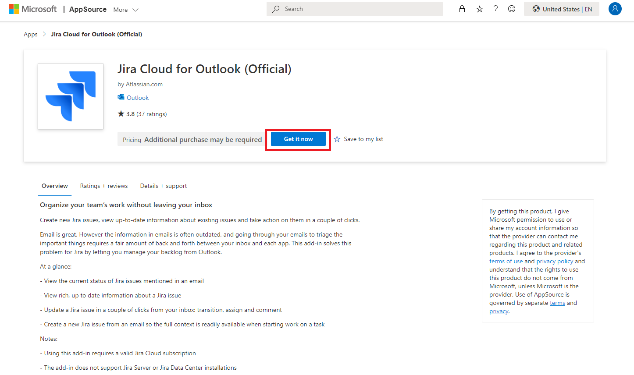This screenshot has width=634, height=375.
Task: Click the user account avatar icon
Action: coord(615,9)
